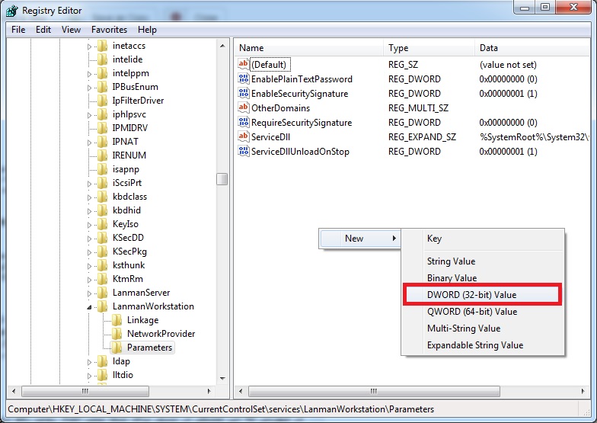This screenshot has width=597, height=423.
Task: Choose DWORD (32-bit) Value from submenu
Action: point(472,295)
